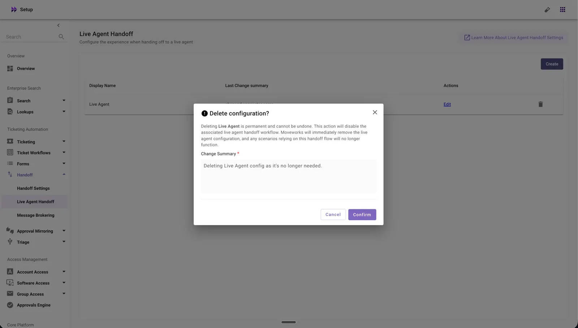
Task: Open Message Brokering menu item
Action: point(35,215)
